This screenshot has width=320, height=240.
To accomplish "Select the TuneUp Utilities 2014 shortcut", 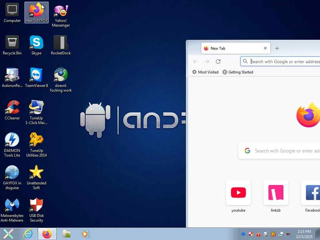I will [x=36, y=145].
